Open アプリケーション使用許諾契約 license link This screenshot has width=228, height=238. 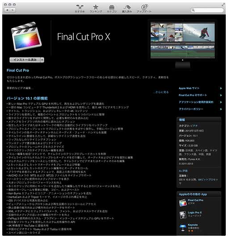[196, 102]
